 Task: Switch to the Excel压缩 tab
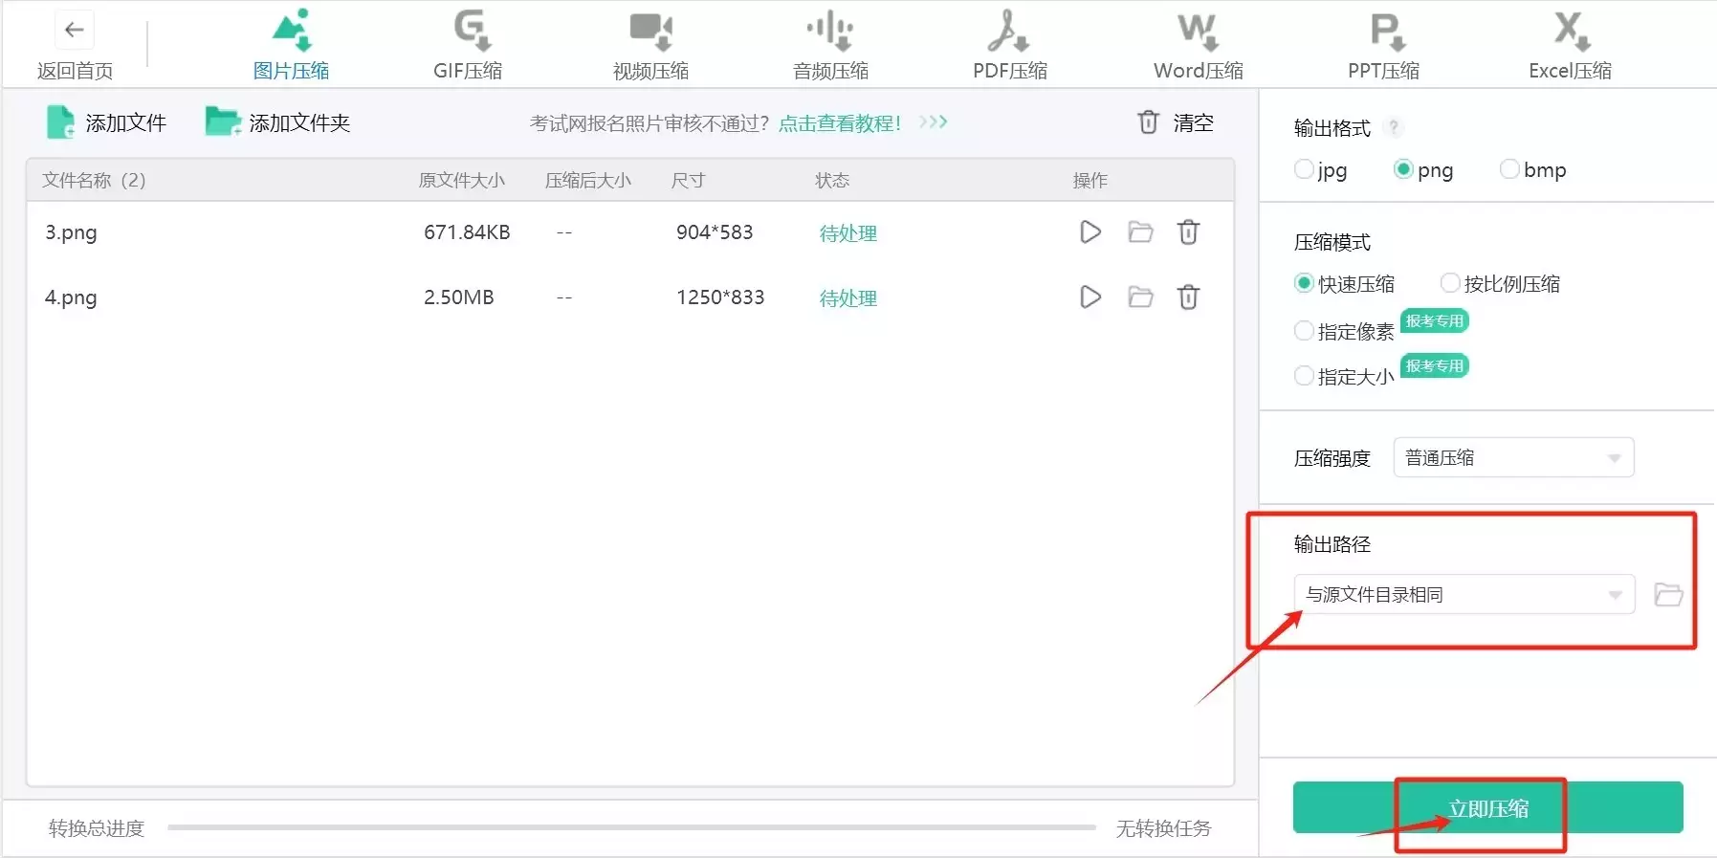click(1570, 45)
